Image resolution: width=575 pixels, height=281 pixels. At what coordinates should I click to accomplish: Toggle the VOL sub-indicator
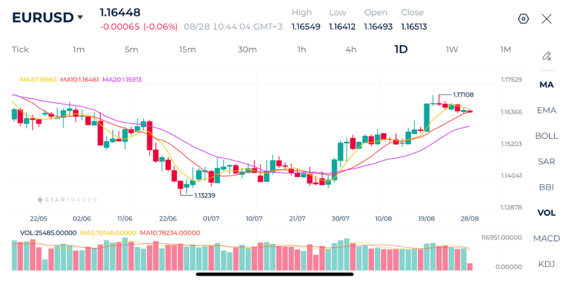tap(546, 213)
